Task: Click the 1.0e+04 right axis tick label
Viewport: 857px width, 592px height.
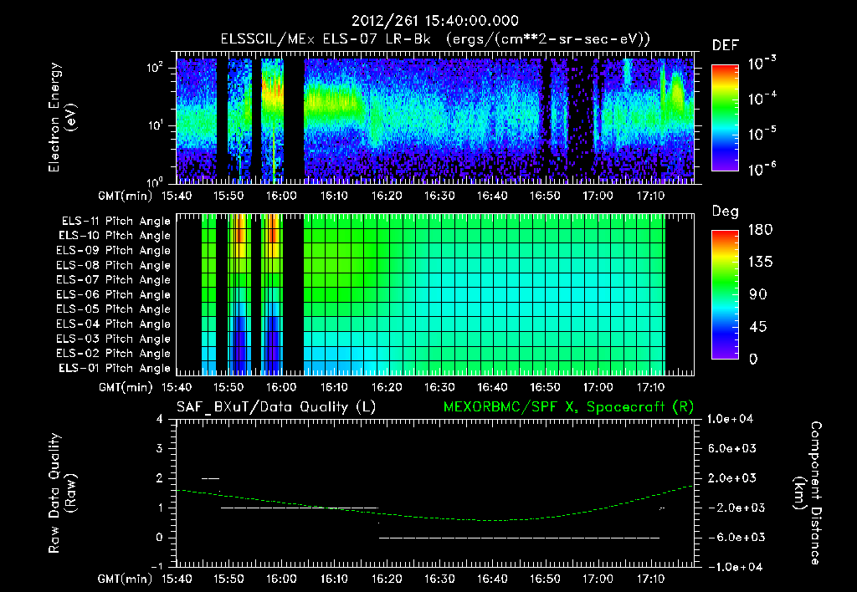Action: [730, 419]
